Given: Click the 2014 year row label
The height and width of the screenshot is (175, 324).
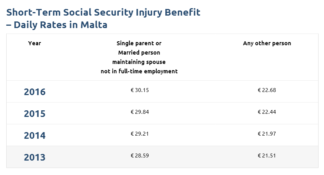Looking at the screenshot, I should point(35,136).
